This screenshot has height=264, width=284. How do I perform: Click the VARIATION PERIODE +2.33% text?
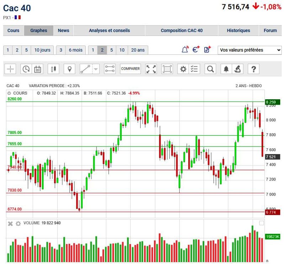(x=54, y=86)
